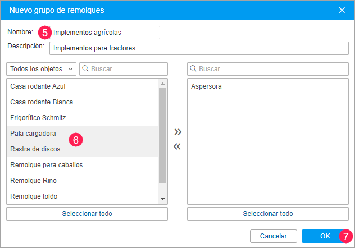355x248 pixels.
Task: Click the Nombre text field
Action: point(104,33)
